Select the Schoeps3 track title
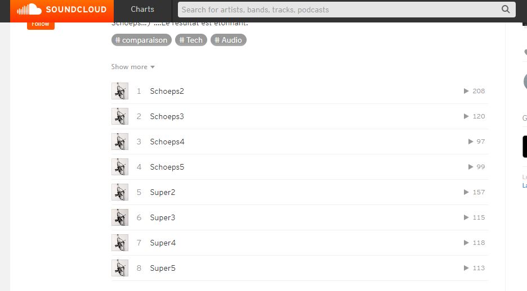Viewport: 527px width, 291px height. (x=167, y=116)
